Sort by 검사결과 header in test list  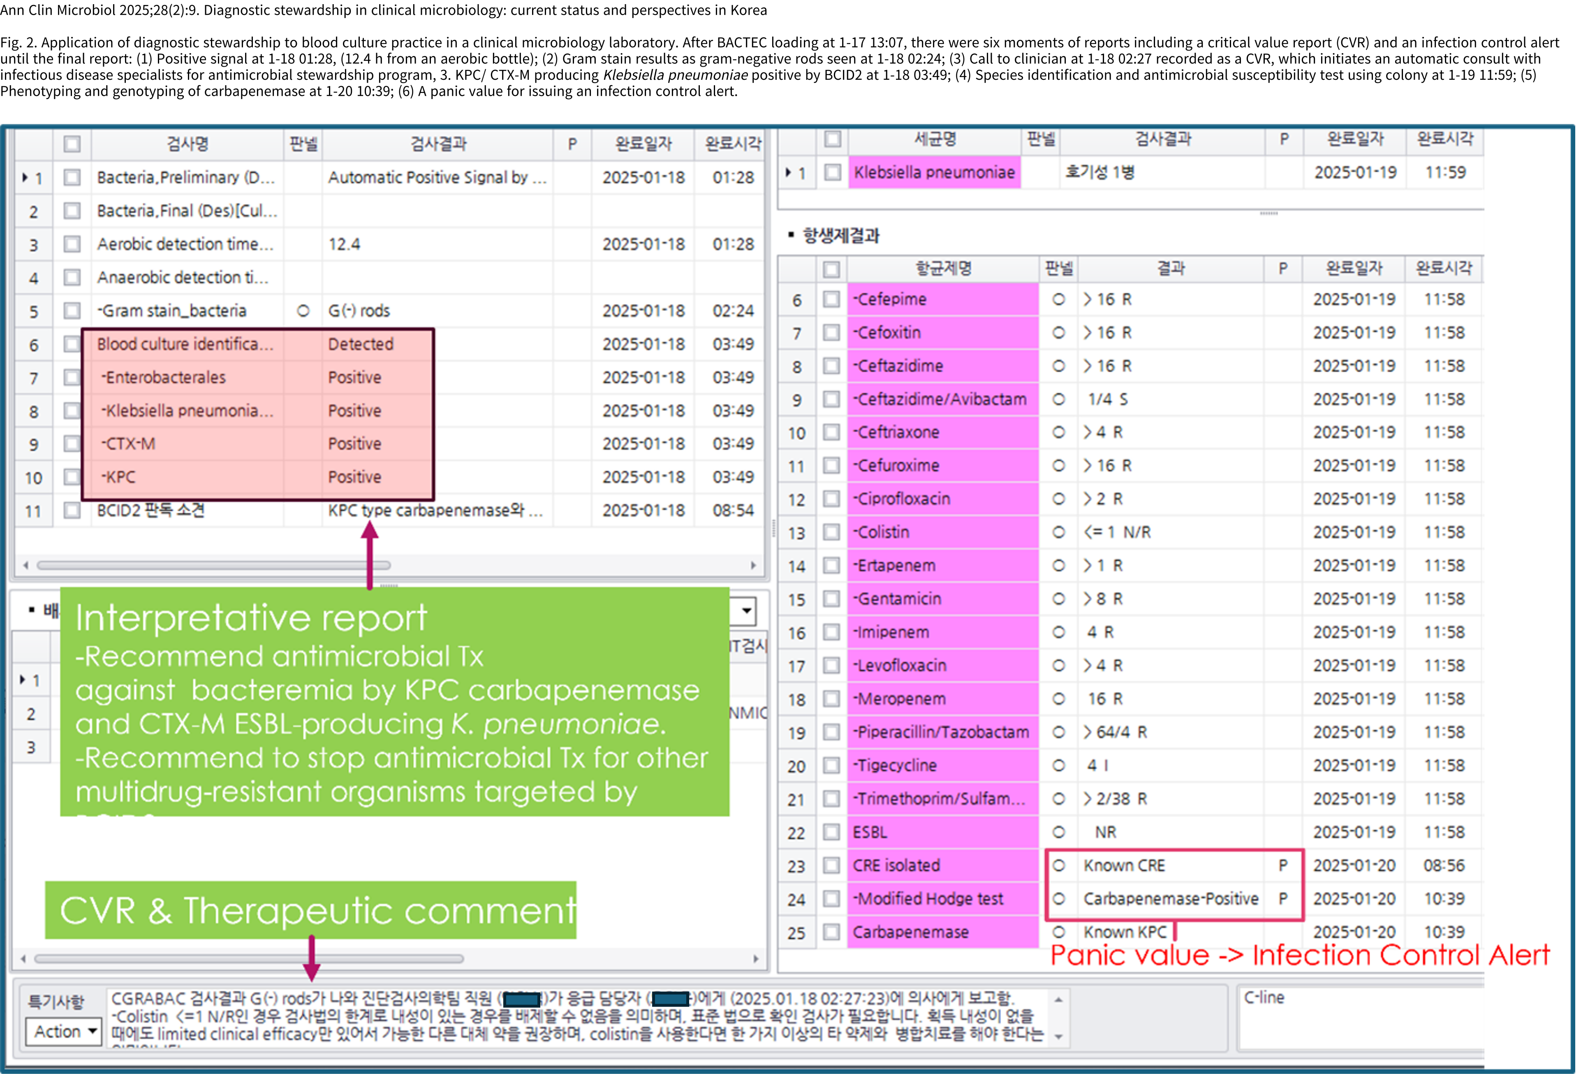(438, 144)
